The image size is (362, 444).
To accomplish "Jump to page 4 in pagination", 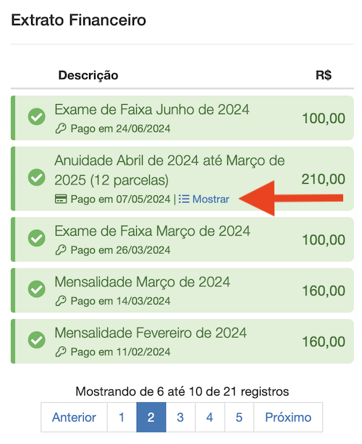I will pos(210,417).
